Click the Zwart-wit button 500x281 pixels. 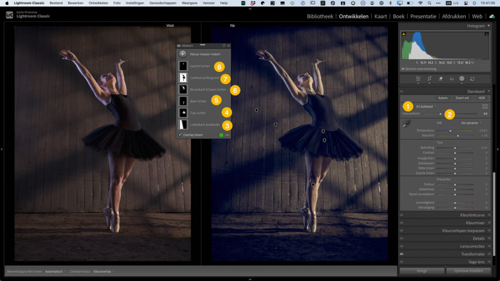pyautogui.click(x=462, y=98)
